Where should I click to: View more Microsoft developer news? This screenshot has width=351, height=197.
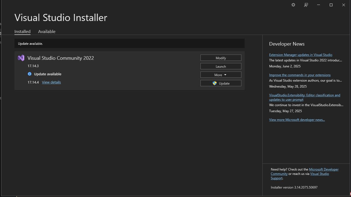[297, 120]
